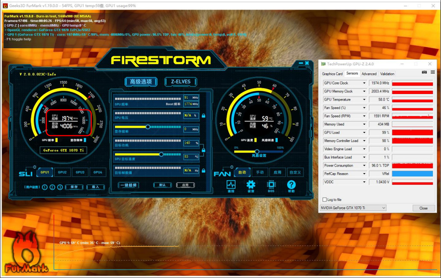
Task: Click the GPU 目标温度 83°C value field
Action: [191, 156]
